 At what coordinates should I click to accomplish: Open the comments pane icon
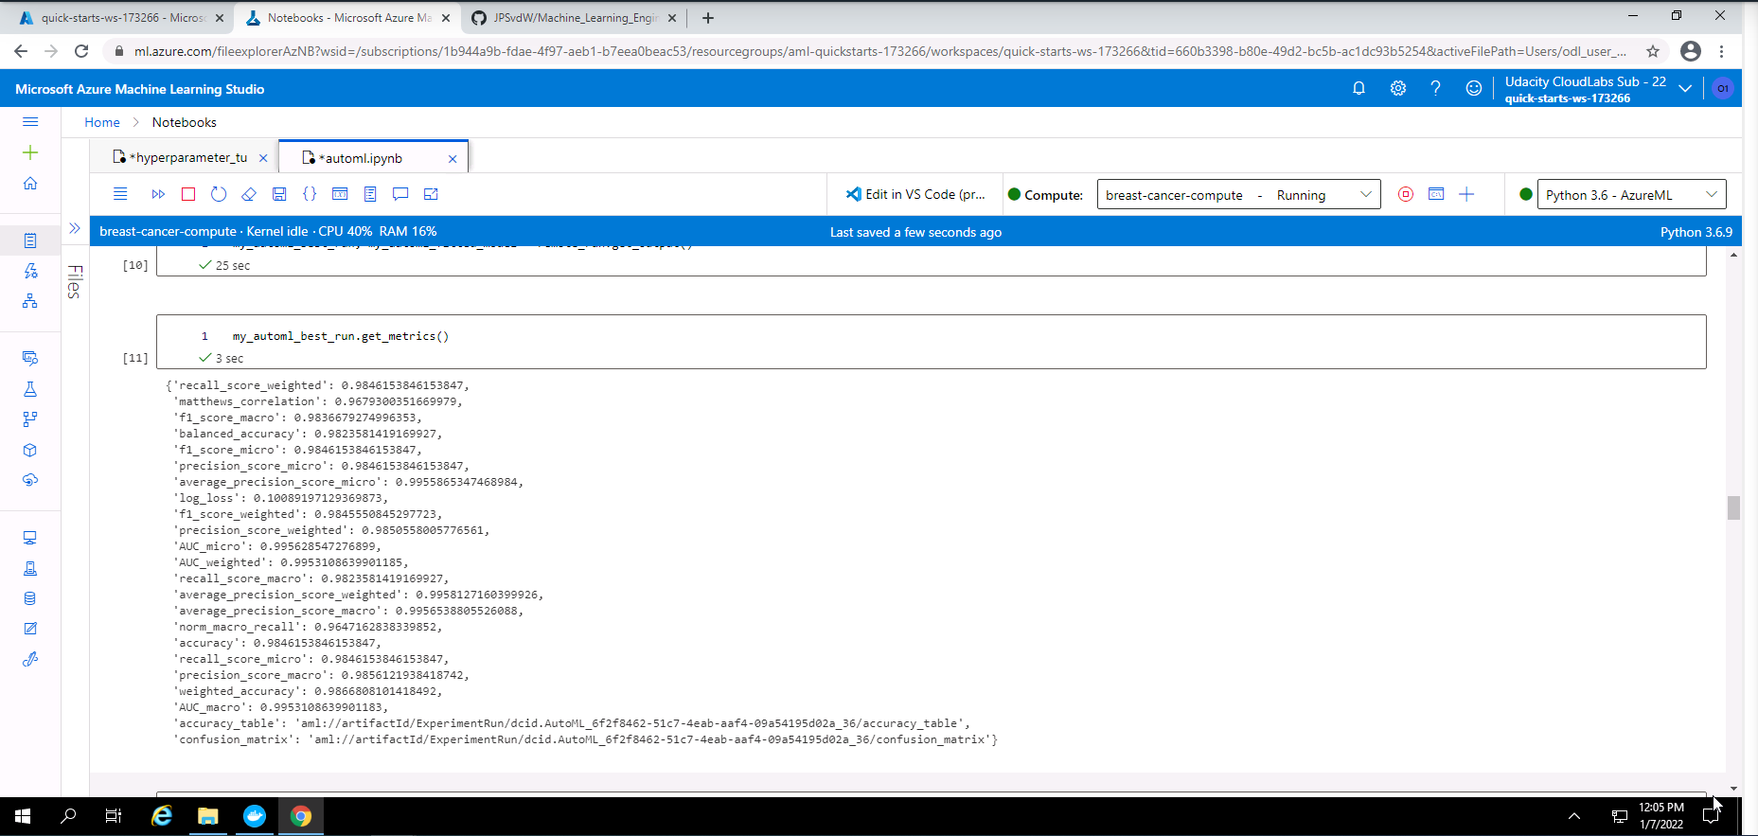(400, 194)
